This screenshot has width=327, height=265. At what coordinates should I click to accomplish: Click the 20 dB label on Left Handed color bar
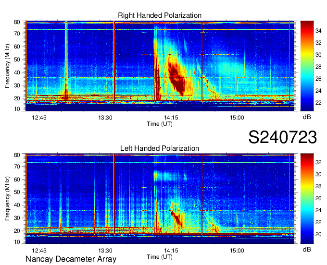click(x=318, y=234)
